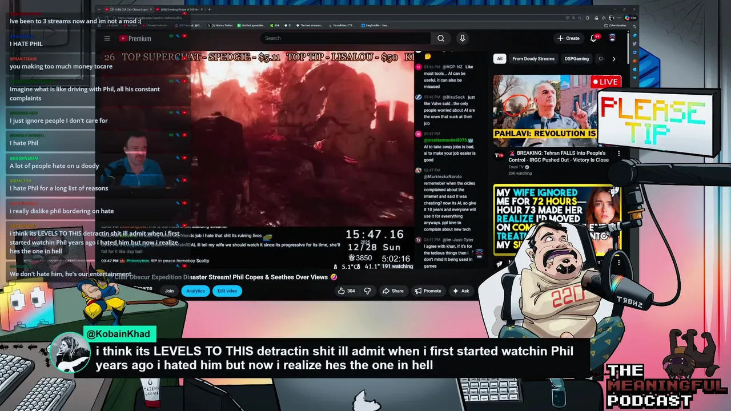Open the notifications bell

pos(595,38)
